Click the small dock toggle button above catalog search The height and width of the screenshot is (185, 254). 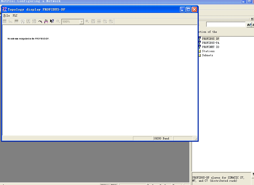click(x=252, y=19)
